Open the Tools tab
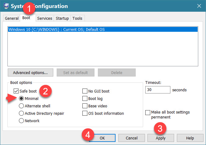Image resolution: width=206 pixels, height=145 pixels. pyautogui.click(x=77, y=19)
